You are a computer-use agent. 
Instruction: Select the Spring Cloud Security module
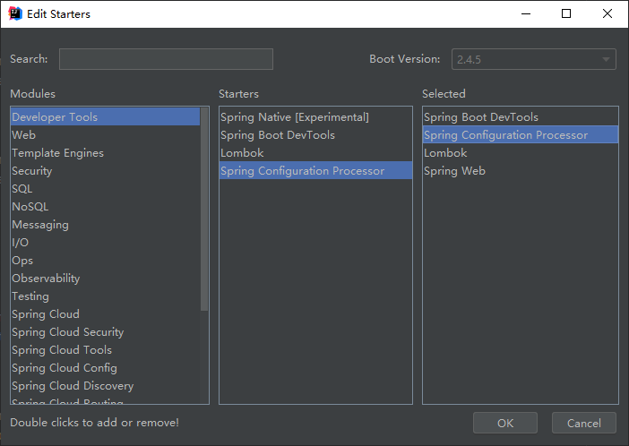(105, 331)
